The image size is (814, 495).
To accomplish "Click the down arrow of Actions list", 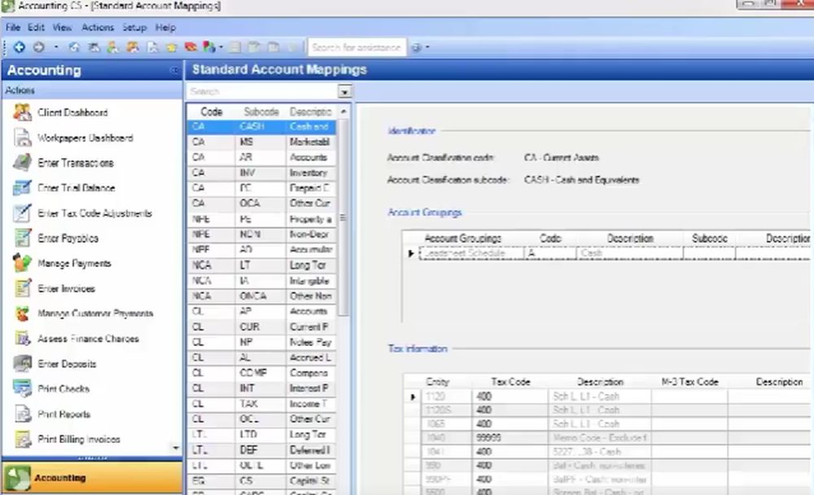I will (x=176, y=448).
